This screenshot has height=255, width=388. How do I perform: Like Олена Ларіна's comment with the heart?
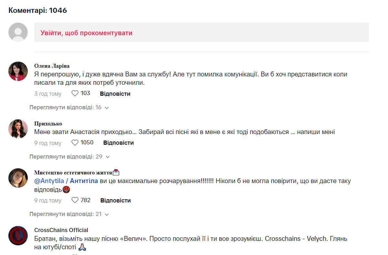(x=75, y=93)
